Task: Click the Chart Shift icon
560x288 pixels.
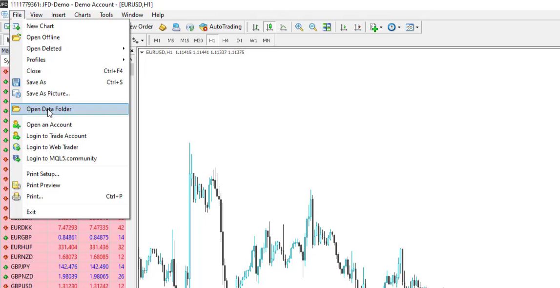Action: [x=358, y=27]
